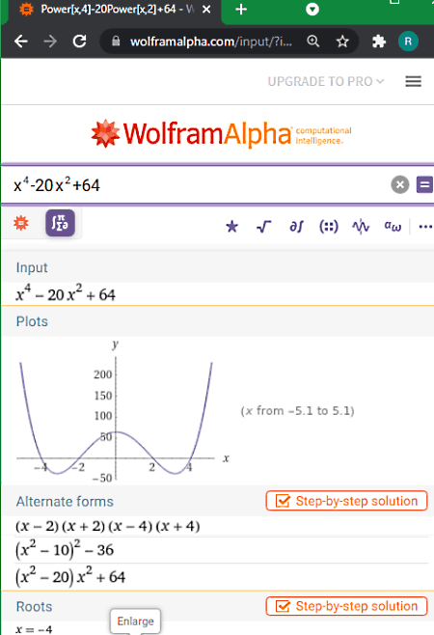Click the Enlarge tooltip button
Screen dimensions: 434x635
135,621
